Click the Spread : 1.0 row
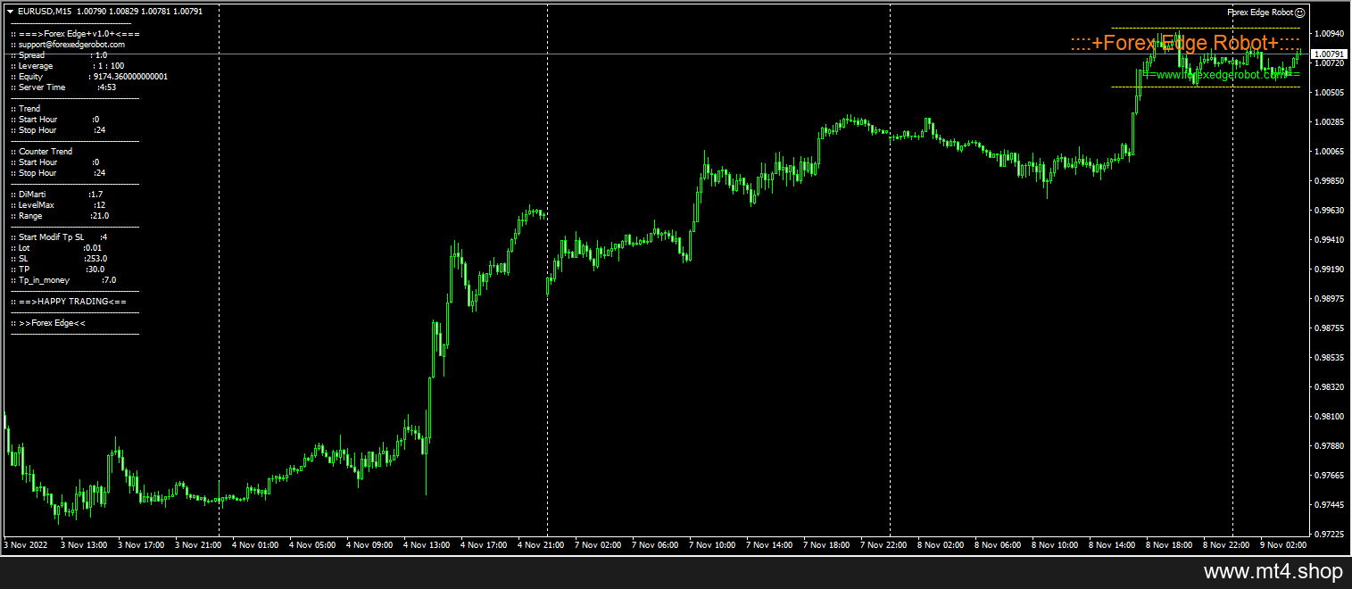Screen dimensions: 1352x589 [59, 54]
